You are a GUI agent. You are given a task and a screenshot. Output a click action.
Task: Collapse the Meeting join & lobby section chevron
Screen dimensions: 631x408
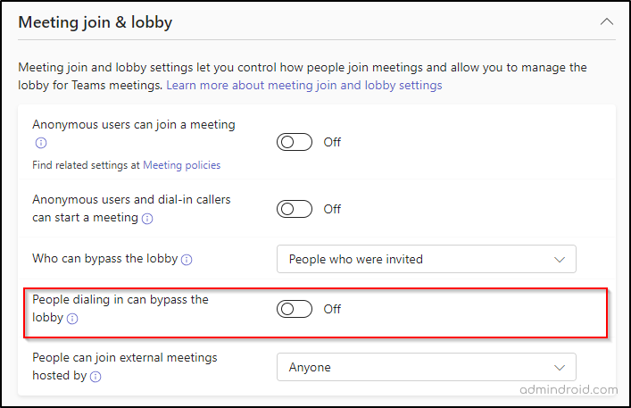(607, 21)
